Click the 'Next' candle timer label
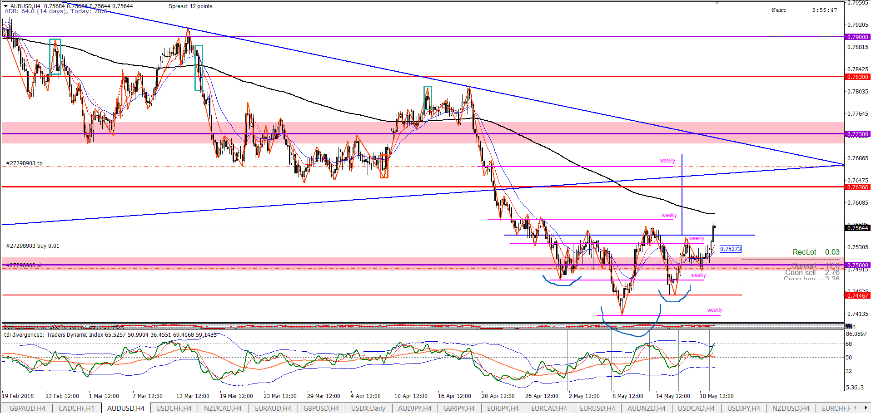The height and width of the screenshot is (413, 871). tap(779, 10)
